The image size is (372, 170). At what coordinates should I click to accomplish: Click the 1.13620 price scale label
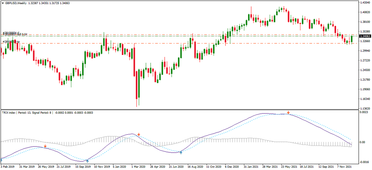point(365,109)
